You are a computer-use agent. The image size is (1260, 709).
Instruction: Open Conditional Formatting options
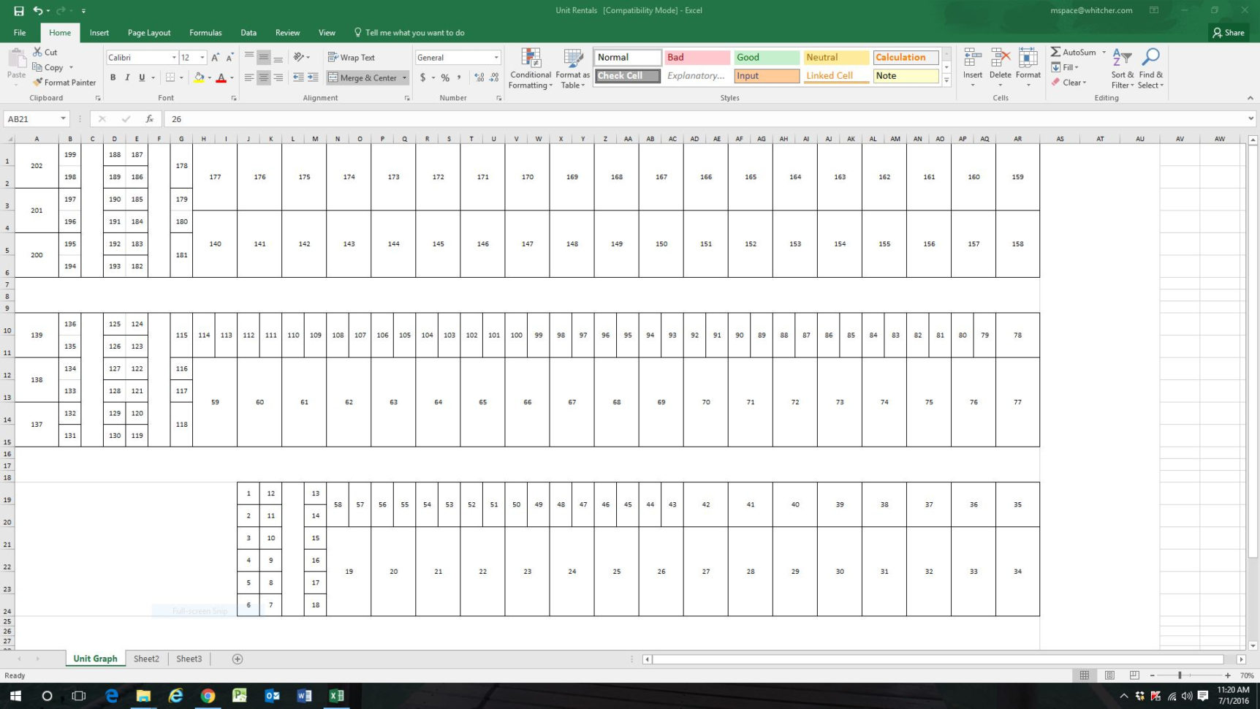[x=530, y=68]
